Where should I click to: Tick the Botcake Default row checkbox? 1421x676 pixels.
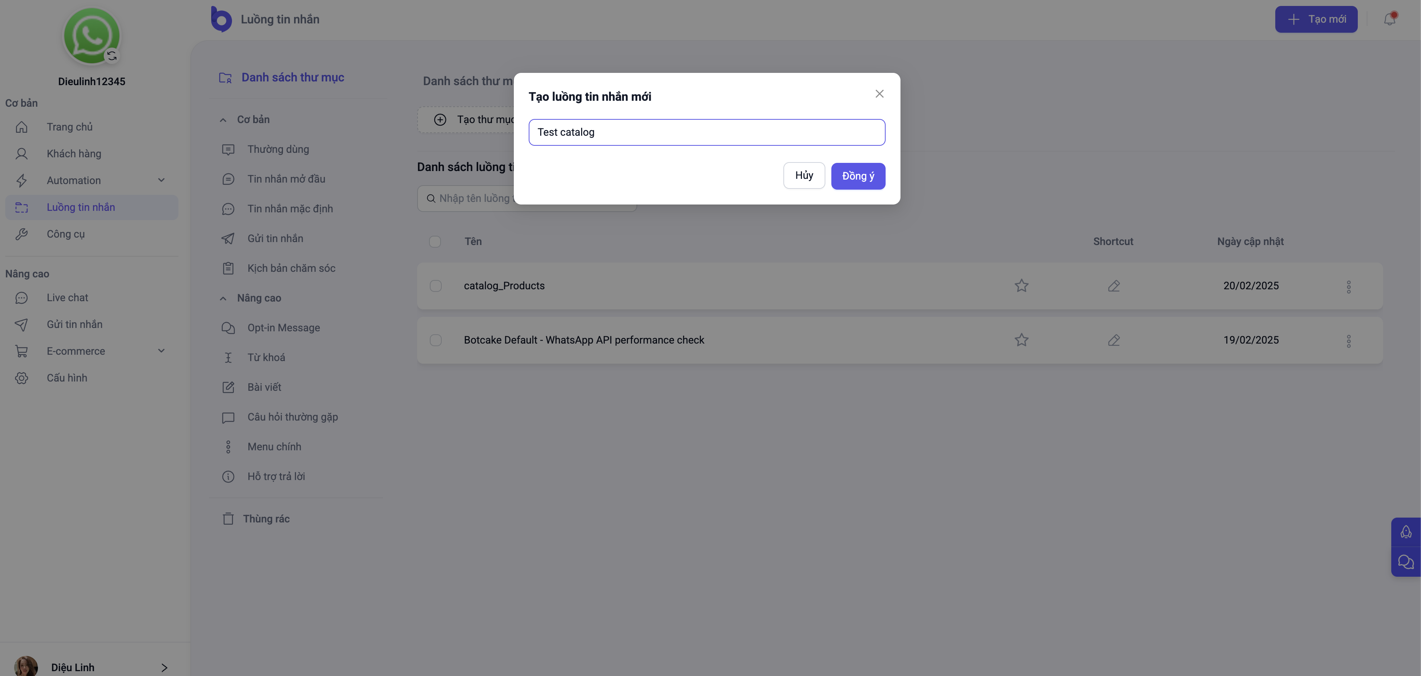coord(436,340)
